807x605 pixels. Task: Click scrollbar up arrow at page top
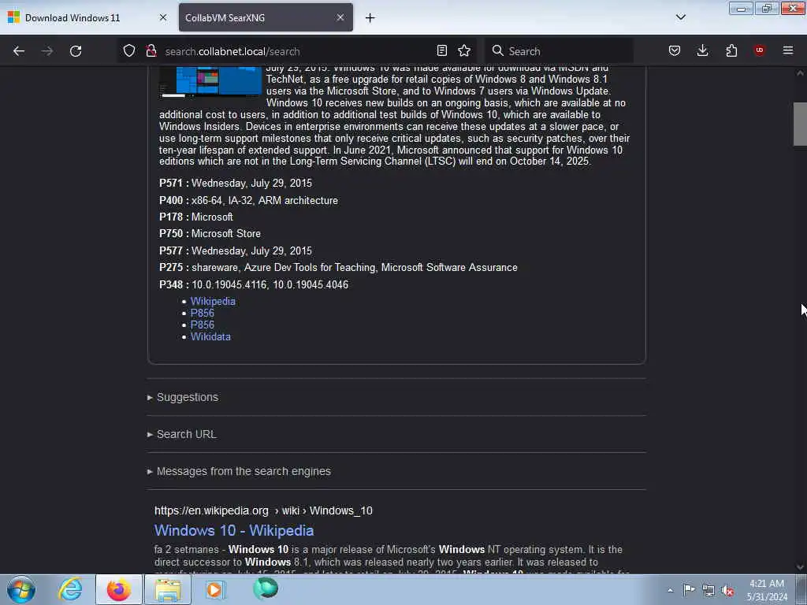[800, 73]
